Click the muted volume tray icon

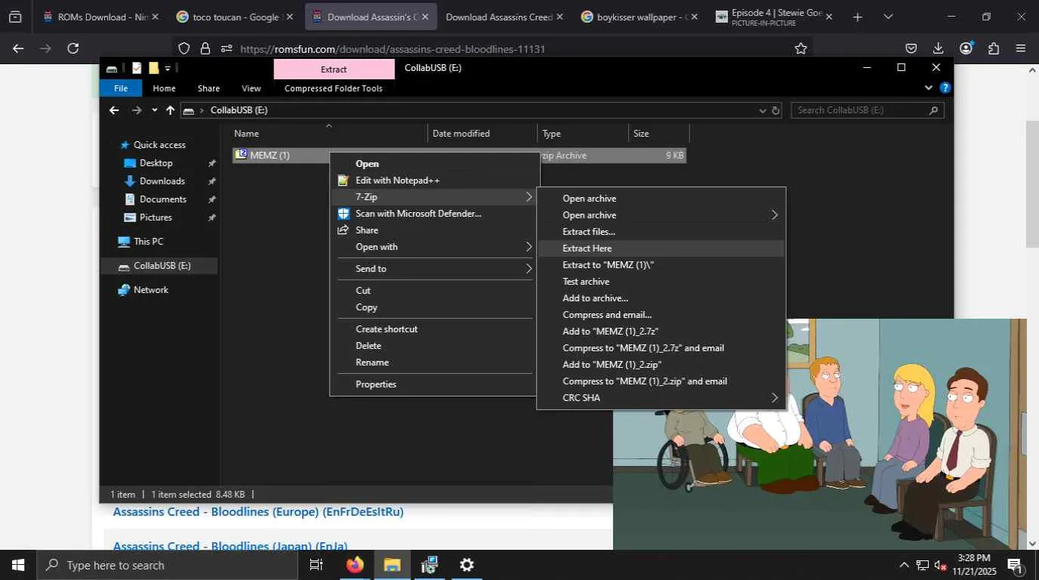point(941,565)
